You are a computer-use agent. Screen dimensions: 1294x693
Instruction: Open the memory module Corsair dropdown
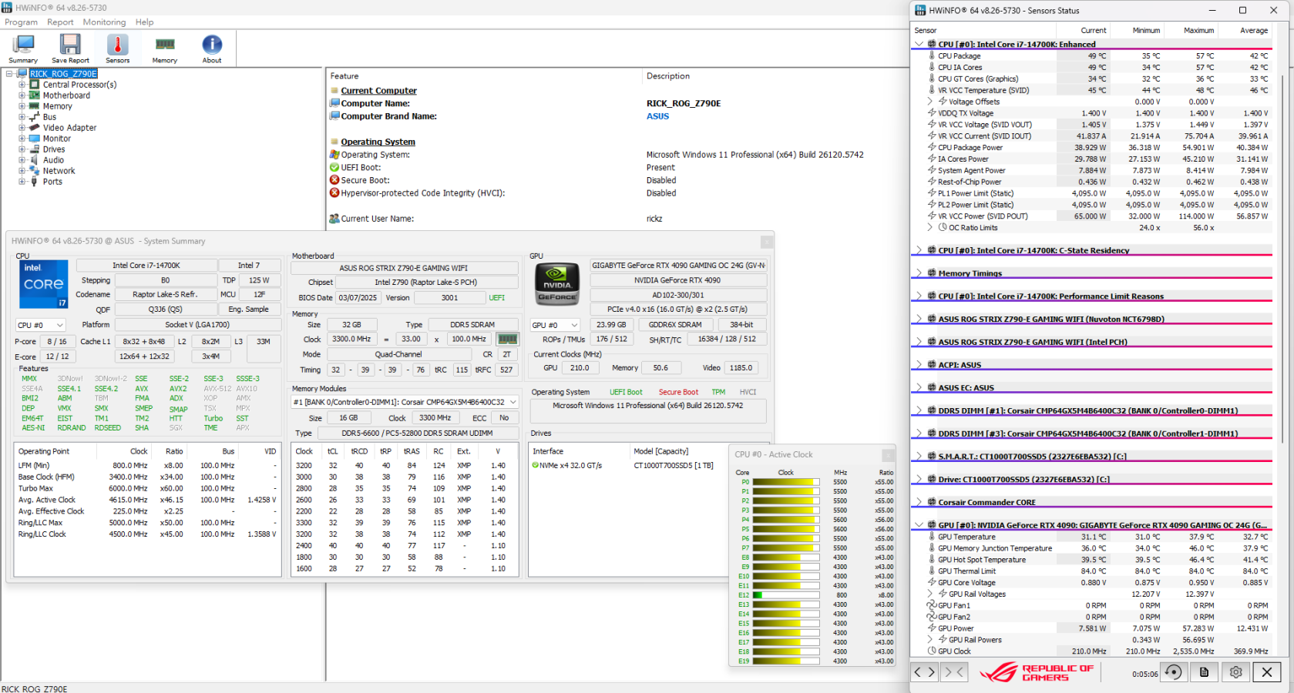pos(405,402)
